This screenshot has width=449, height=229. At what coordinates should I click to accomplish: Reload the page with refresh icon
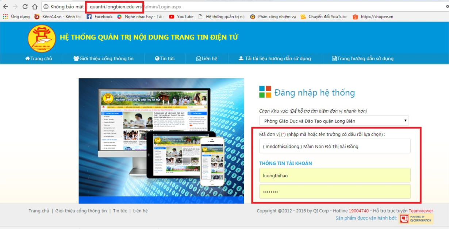(25, 7)
